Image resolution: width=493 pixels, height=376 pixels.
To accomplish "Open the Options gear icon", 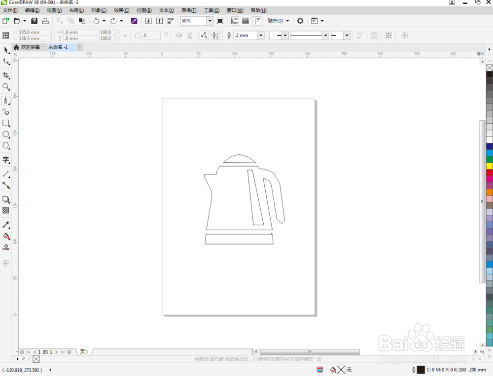I will [x=300, y=21].
